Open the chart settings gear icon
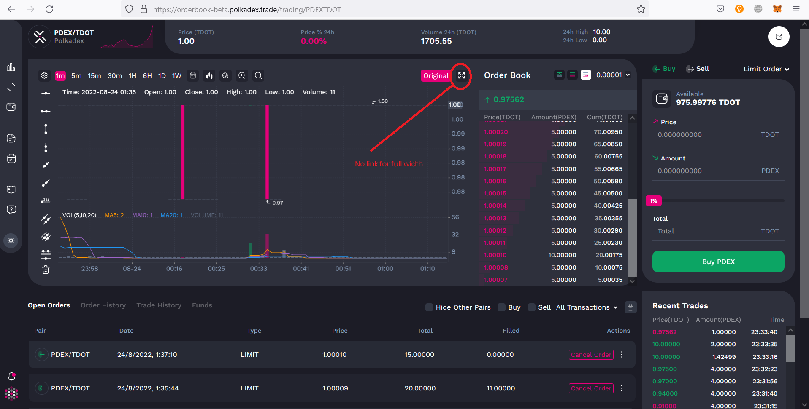Image resolution: width=809 pixels, height=409 pixels. tap(44, 75)
